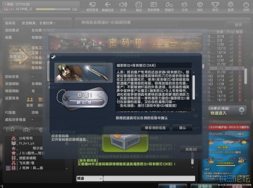Click the item description scrollbar
Viewport: 253px width, 188px height.
pos(194,87)
